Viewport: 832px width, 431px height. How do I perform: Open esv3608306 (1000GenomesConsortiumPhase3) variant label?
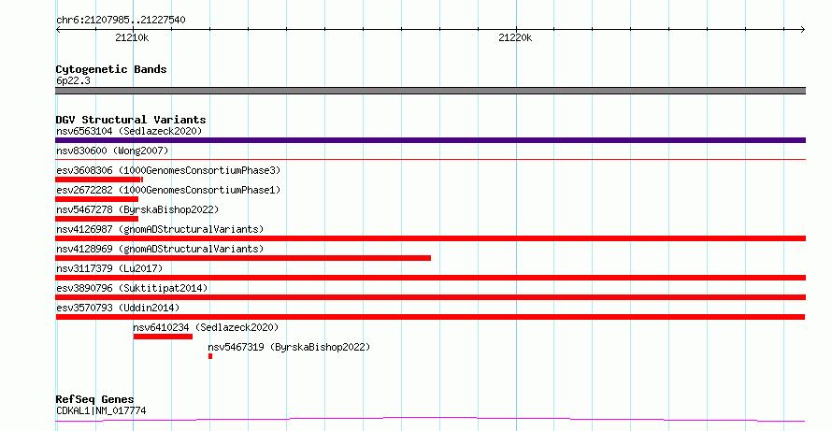coord(168,170)
